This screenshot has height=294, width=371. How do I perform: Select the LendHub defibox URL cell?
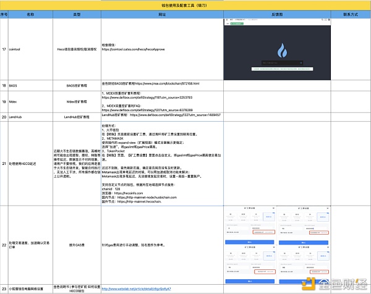(162, 117)
